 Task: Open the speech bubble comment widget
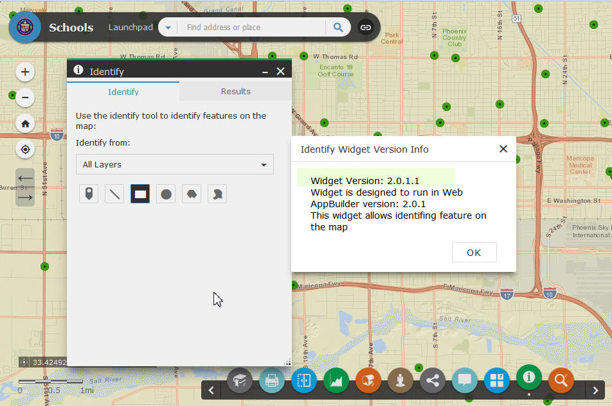[x=464, y=380]
